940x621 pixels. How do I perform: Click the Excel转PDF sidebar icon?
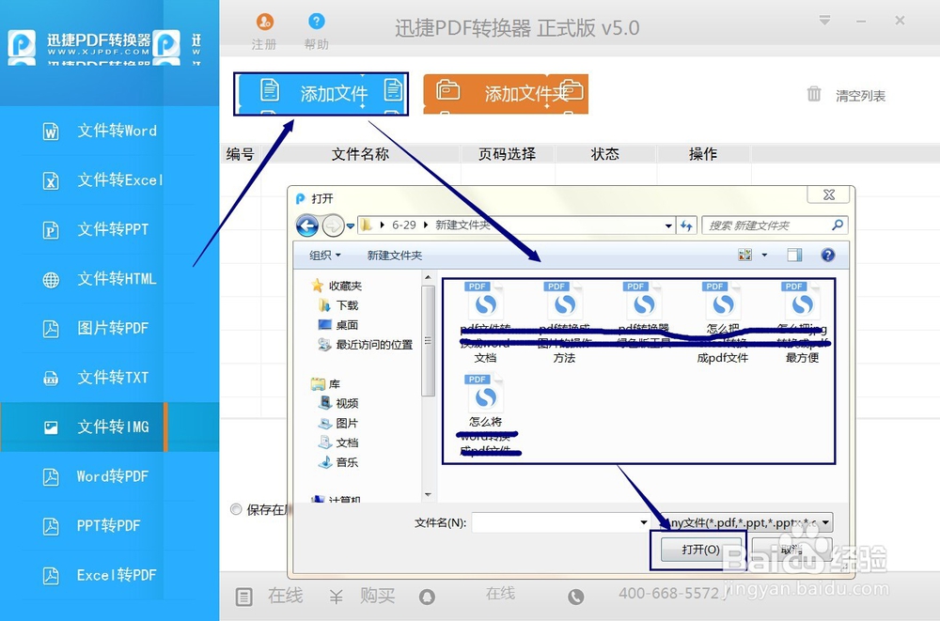tap(51, 576)
